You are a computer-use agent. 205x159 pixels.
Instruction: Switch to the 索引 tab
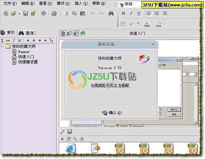8,33
